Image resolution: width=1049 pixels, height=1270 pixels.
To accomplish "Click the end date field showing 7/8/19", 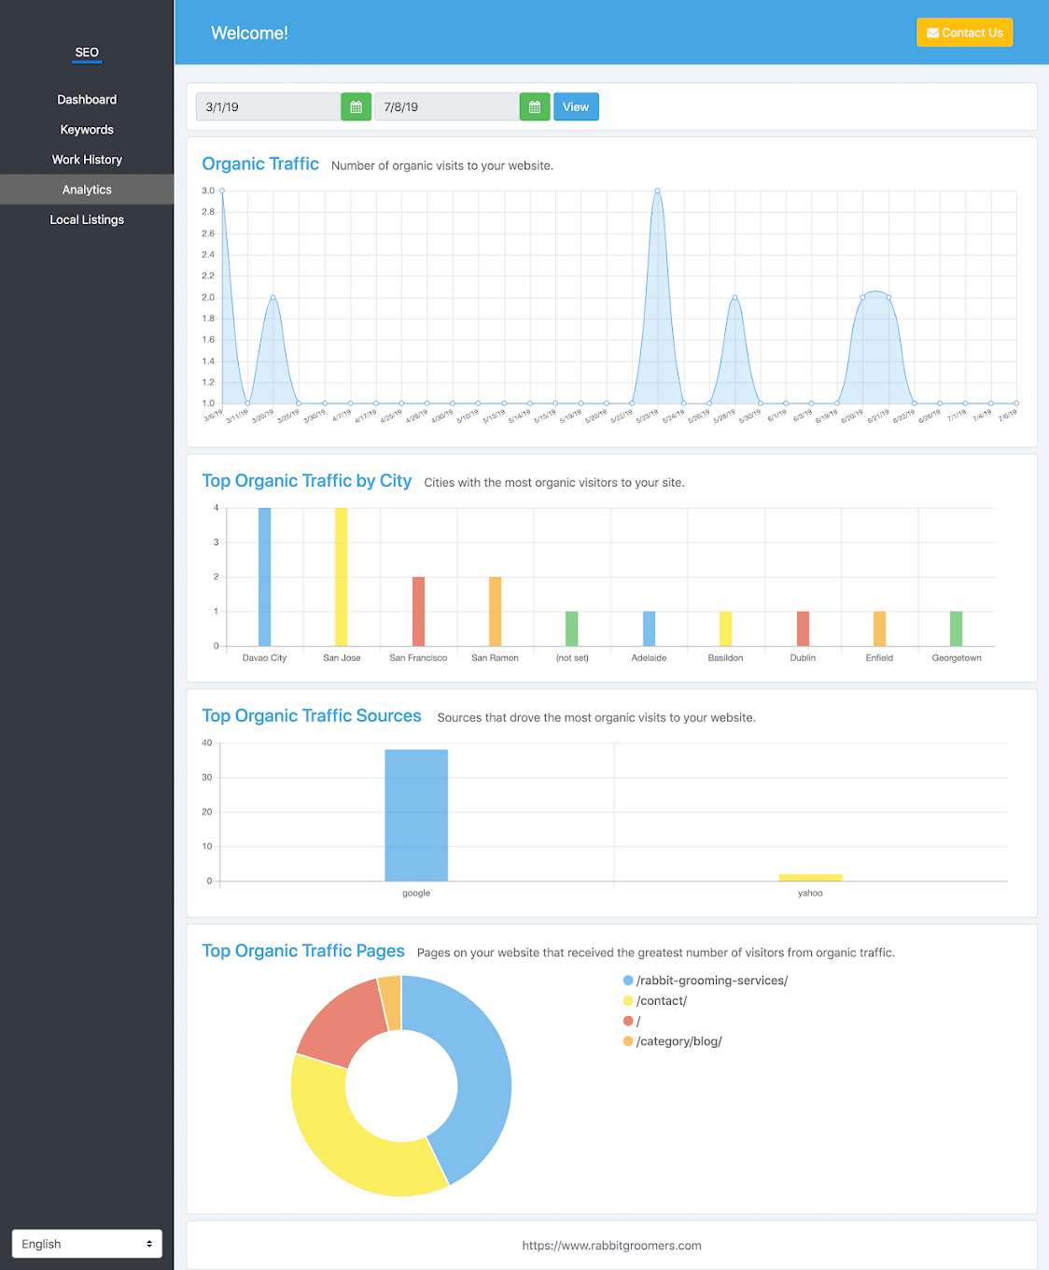I will coord(447,107).
